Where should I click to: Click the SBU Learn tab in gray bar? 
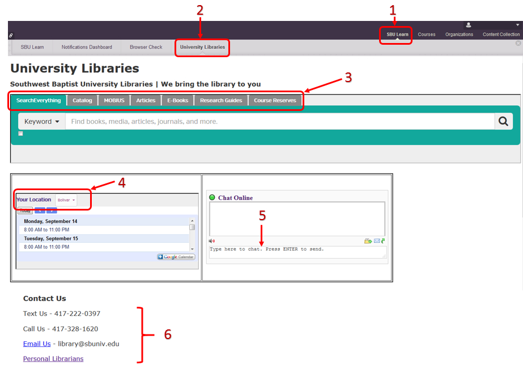point(32,47)
